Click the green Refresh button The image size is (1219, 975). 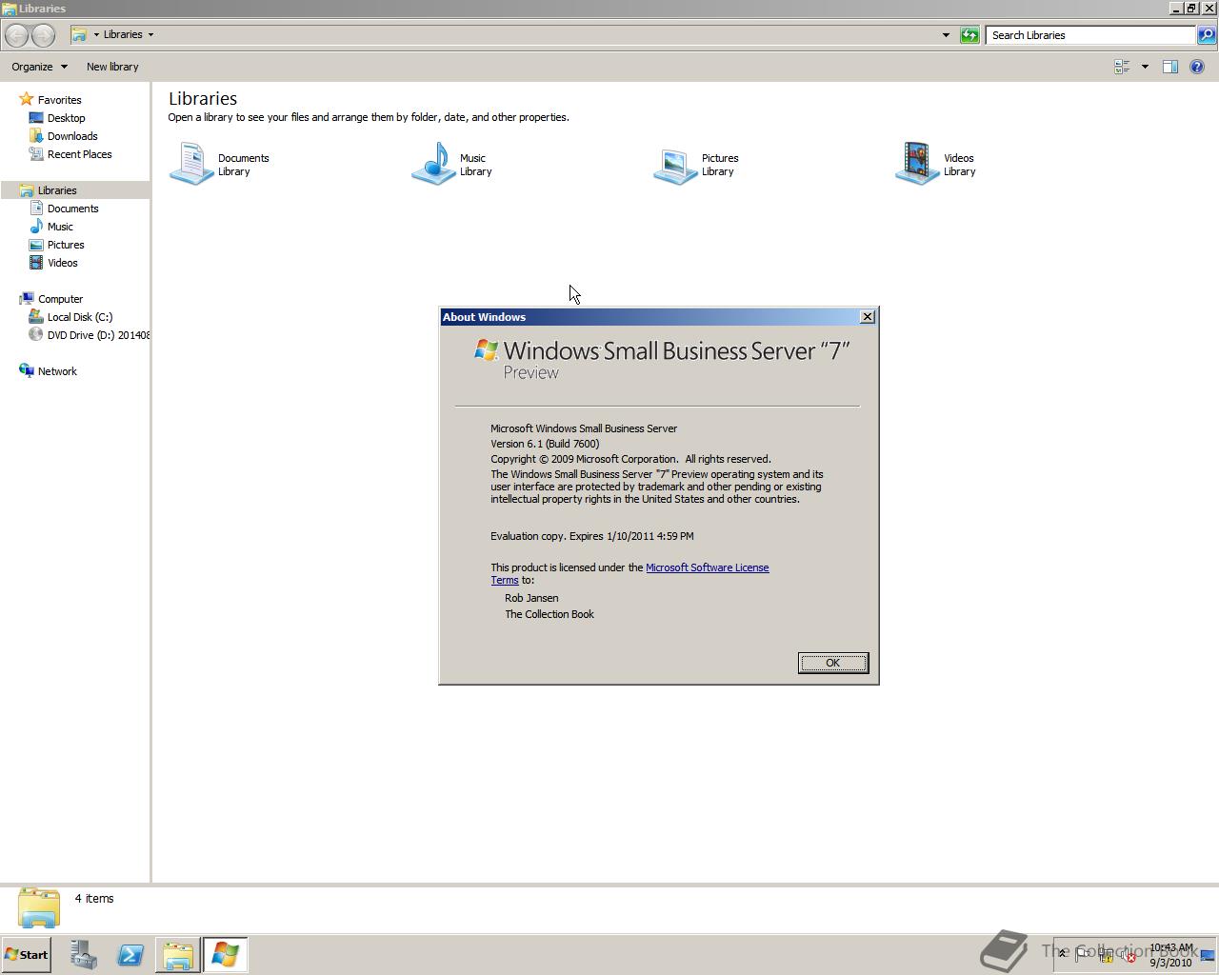[969, 35]
